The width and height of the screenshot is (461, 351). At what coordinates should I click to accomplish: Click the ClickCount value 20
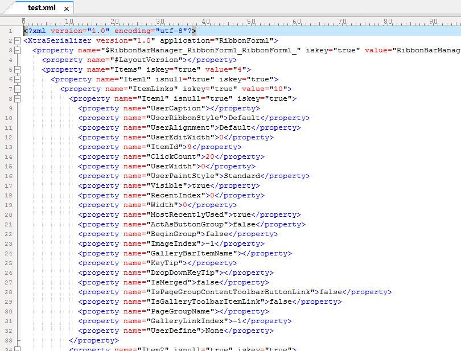[x=210, y=157]
